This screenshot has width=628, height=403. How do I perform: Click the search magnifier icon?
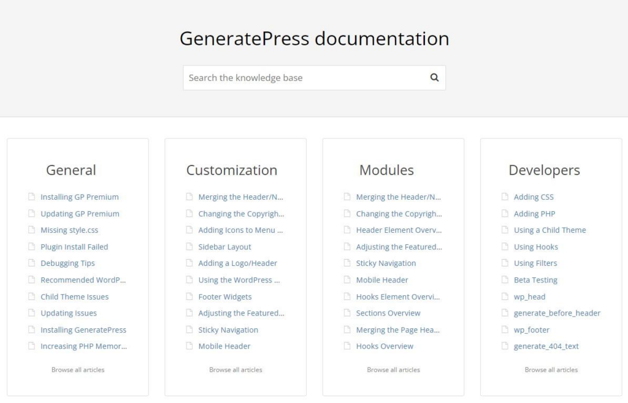click(x=434, y=78)
